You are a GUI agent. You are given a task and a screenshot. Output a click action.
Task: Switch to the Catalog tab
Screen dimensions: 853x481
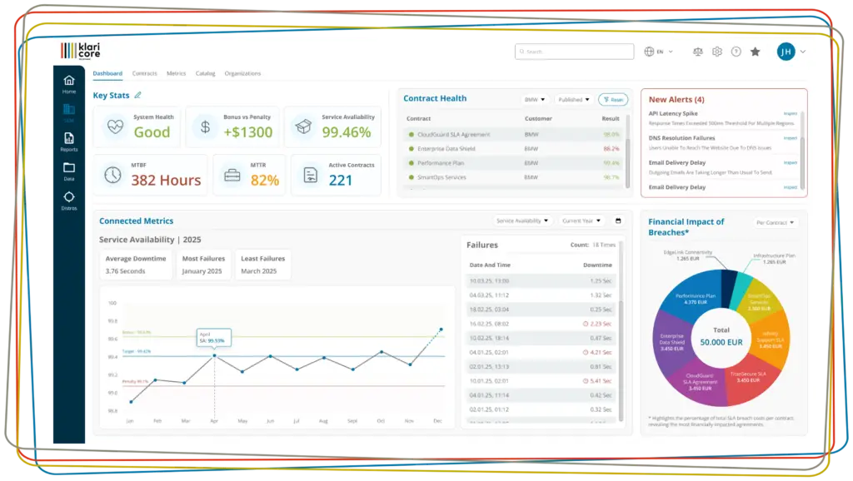[x=206, y=73]
